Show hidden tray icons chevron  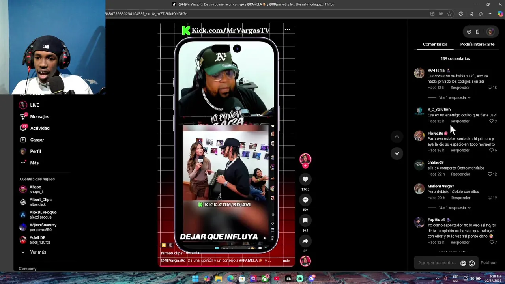(x=437, y=278)
